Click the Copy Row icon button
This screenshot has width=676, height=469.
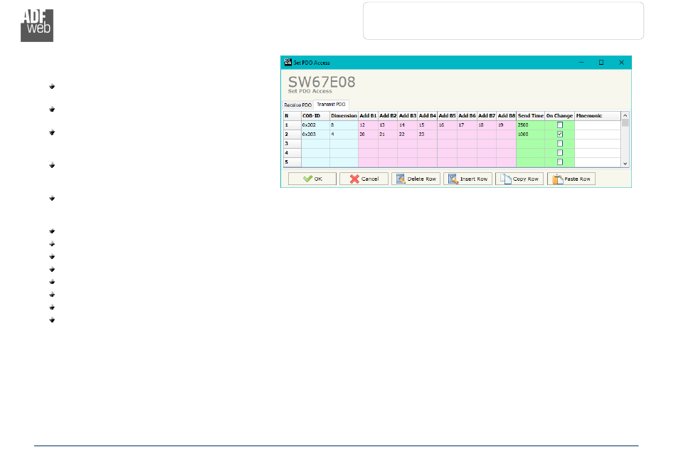tap(519, 179)
